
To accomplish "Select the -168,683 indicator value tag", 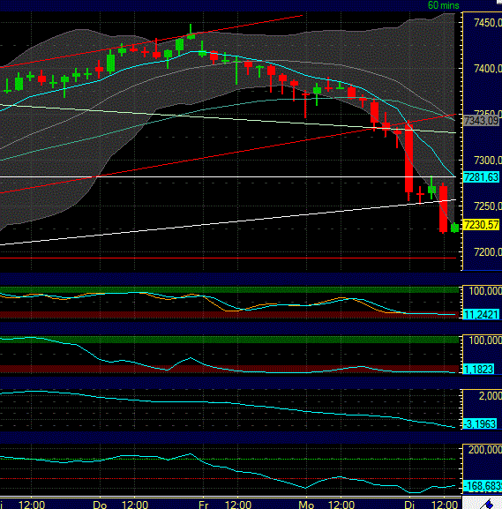I will coord(483,486).
